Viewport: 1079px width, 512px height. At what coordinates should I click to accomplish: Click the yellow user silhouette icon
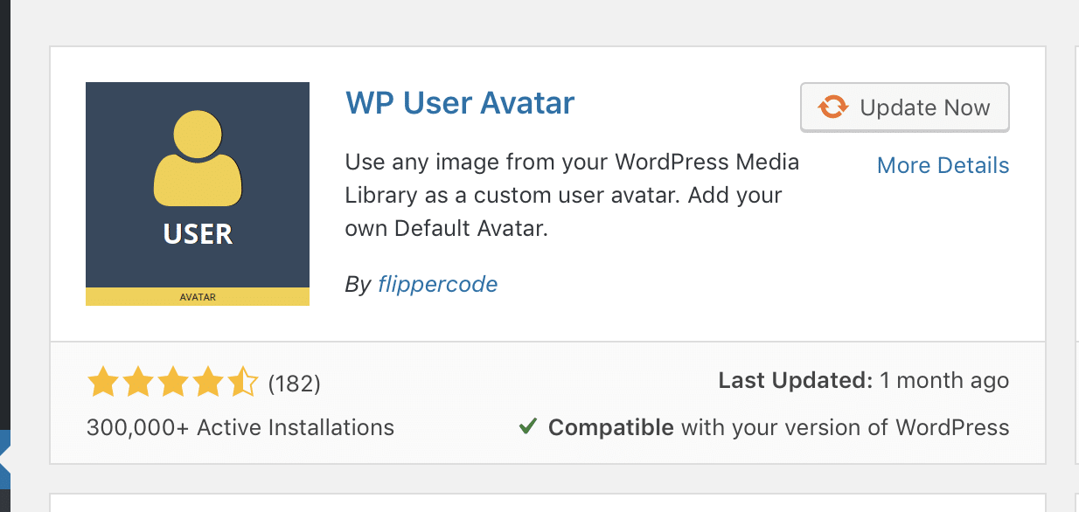(198, 166)
